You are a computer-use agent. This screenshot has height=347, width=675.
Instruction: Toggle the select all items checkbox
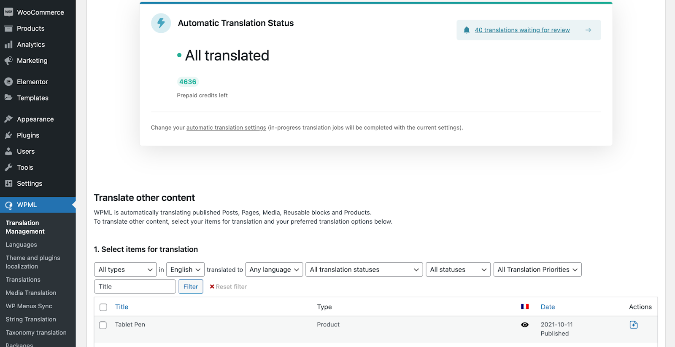(103, 307)
